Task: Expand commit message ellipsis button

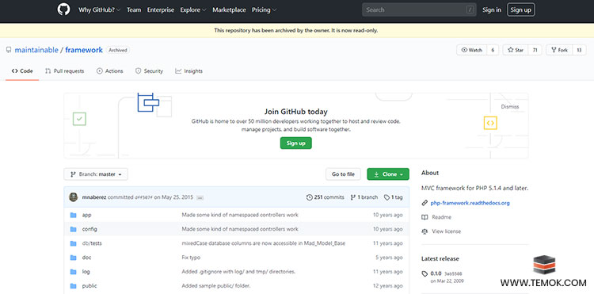Action: click(x=200, y=198)
